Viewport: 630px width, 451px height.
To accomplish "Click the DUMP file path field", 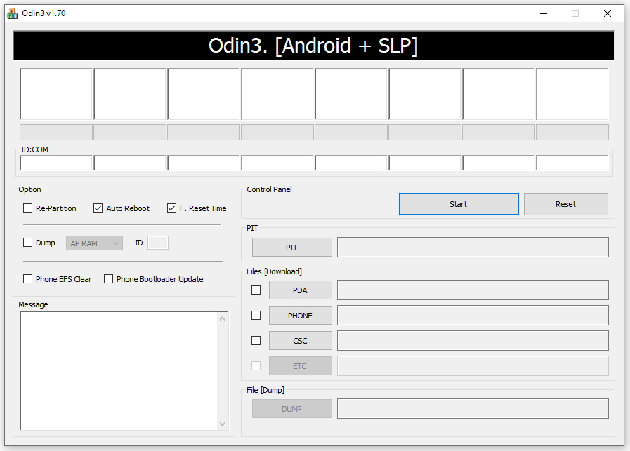I will click(473, 408).
